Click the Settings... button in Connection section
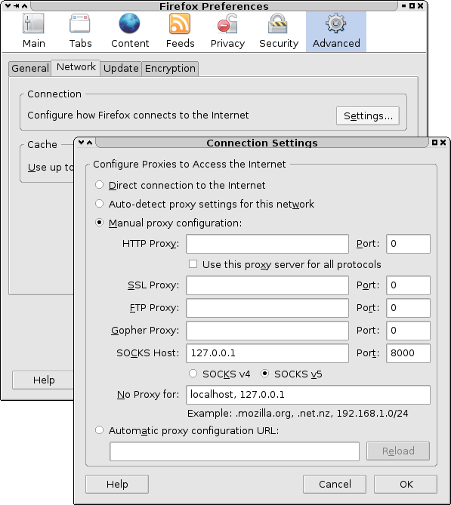The height and width of the screenshot is (505, 451). (x=368, y=116)
